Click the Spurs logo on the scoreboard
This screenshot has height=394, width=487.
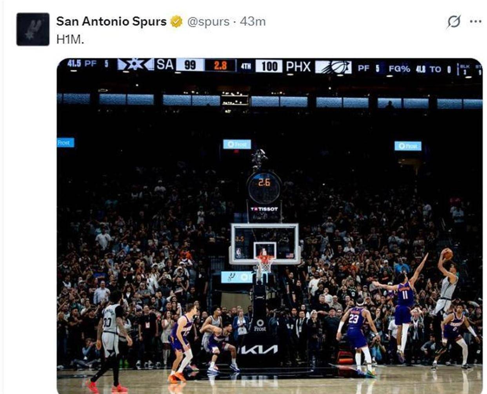click(135, 65)
